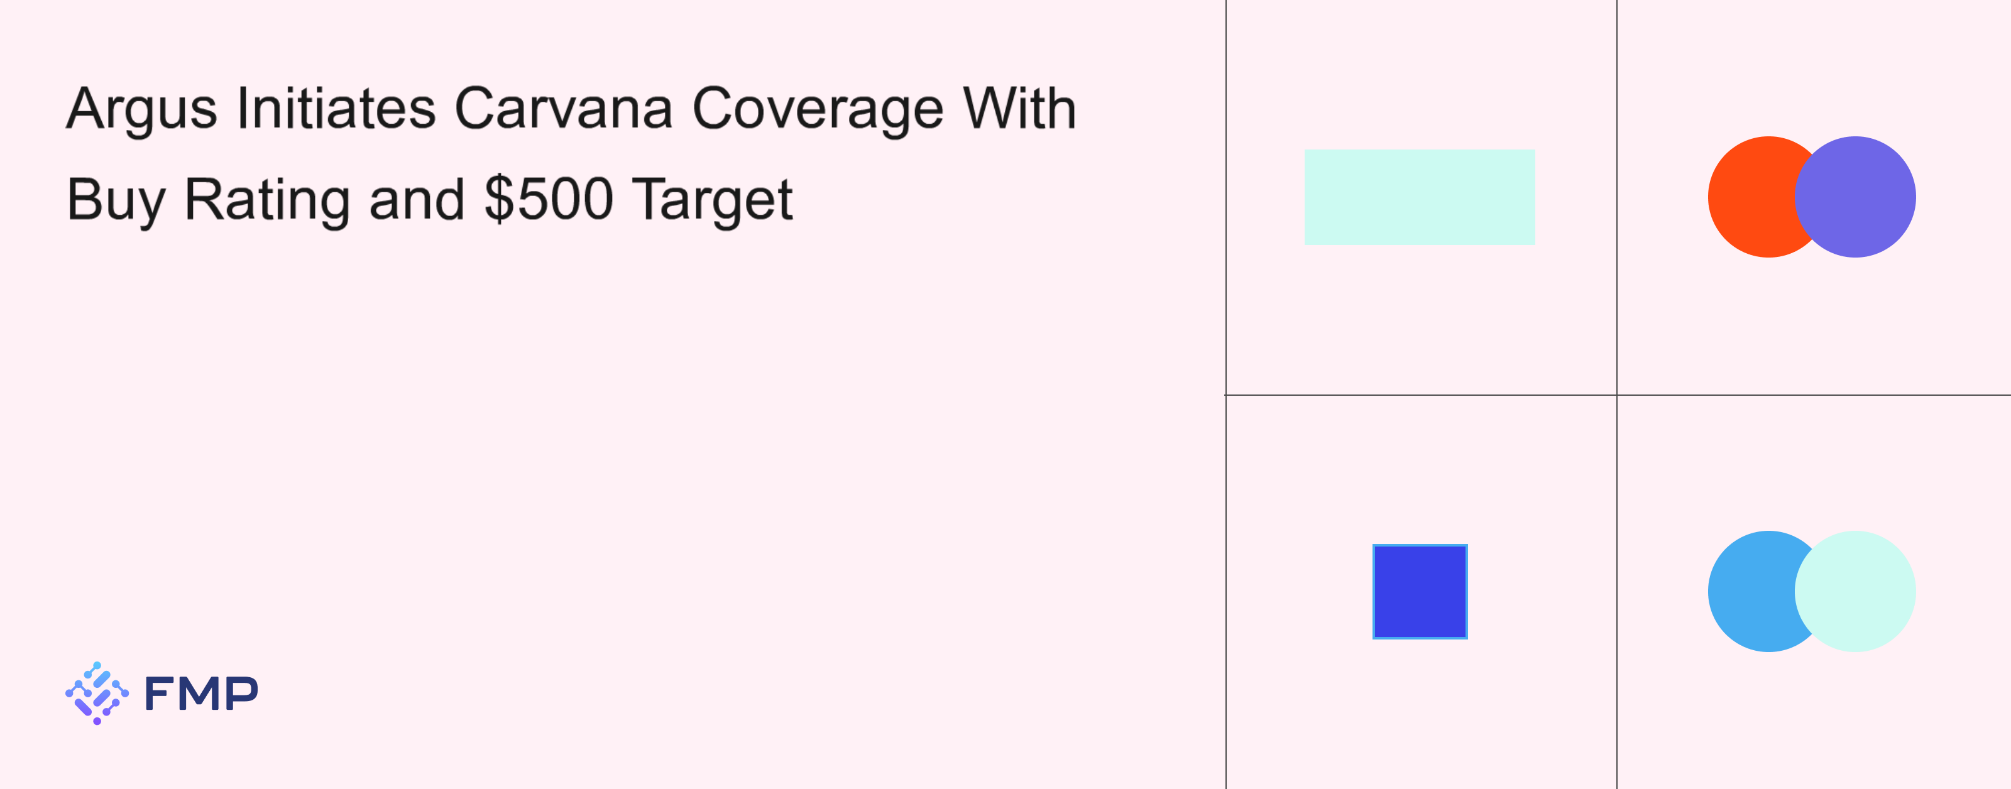Click the FMP diamond logo icon
This screenshot has width=2011, height=789.
coord(97,693)
